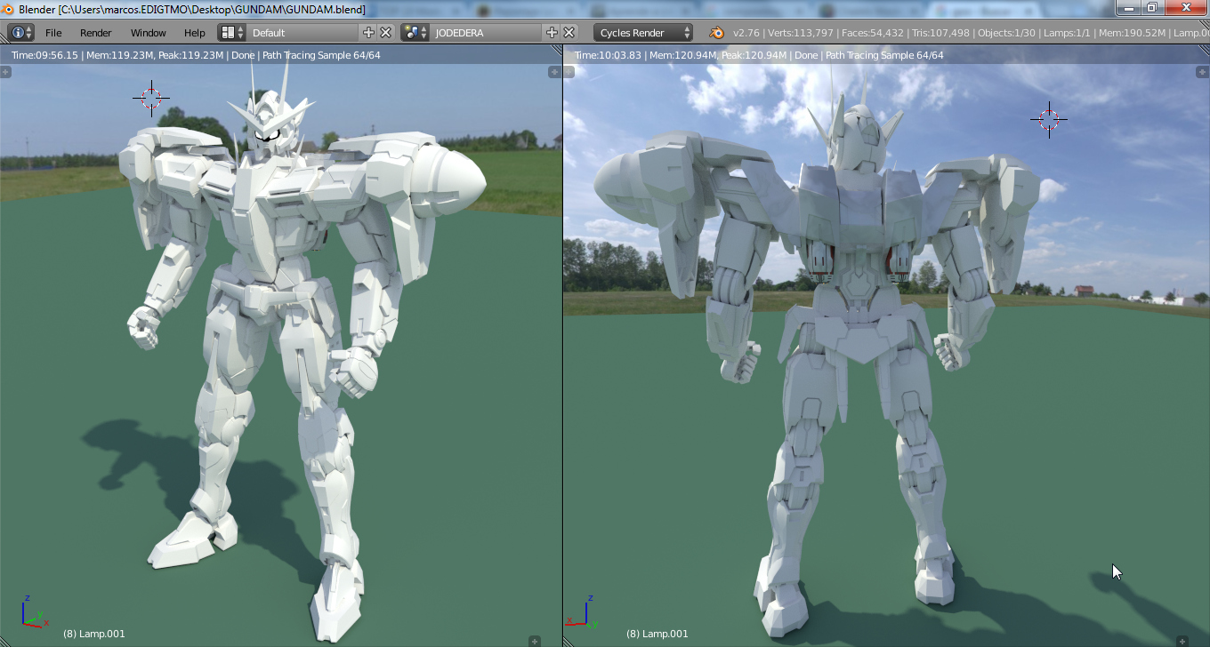Open the Window menu
The height and width of the screenshot is (647, 1210).
point(149,33)
